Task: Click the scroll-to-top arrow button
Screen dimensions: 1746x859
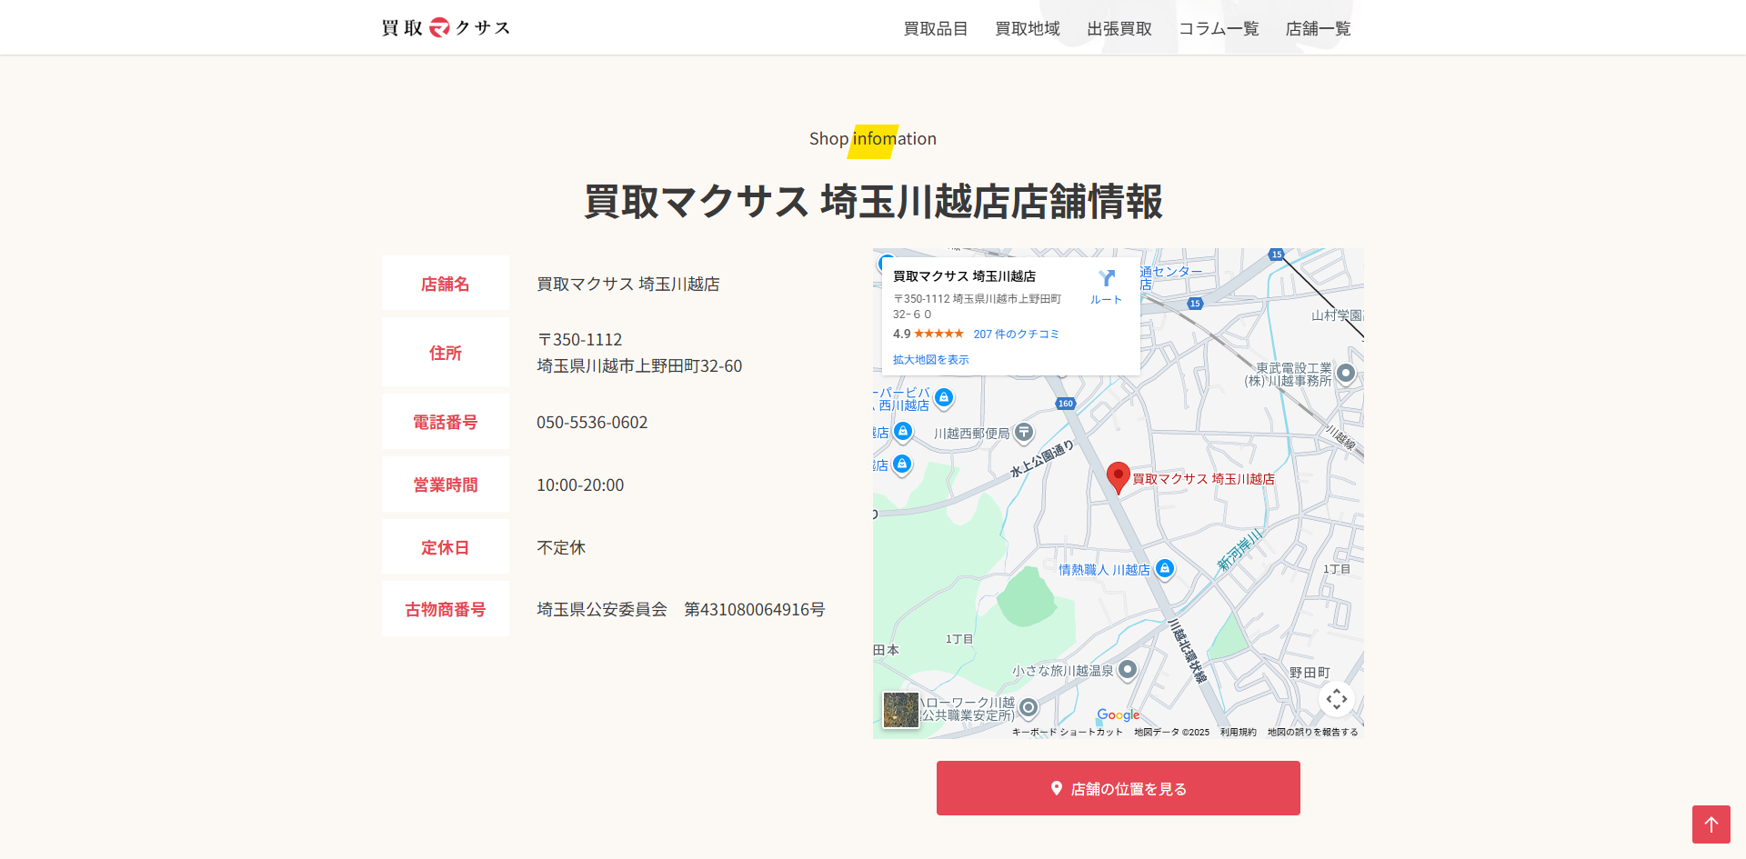Action: tap(1711, 824)
